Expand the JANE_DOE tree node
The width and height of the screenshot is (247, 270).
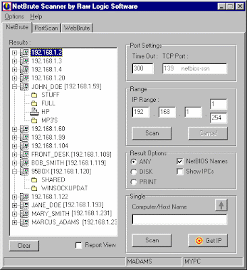pos(15,205)
